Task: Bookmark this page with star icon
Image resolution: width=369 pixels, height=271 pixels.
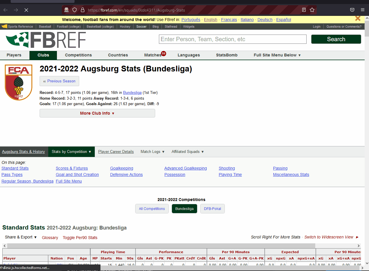Action: pos(312,10)
